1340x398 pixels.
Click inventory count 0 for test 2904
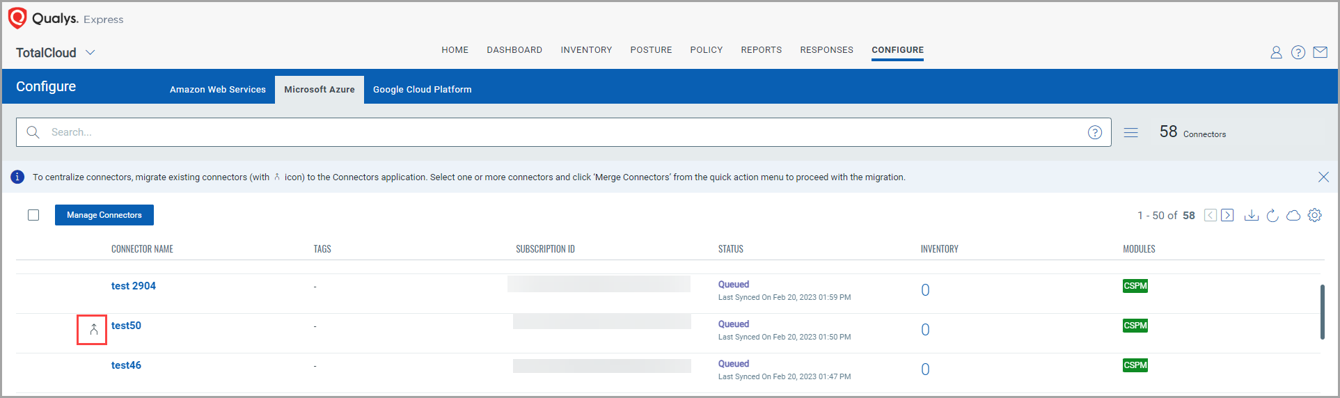(x=925, y=290)
